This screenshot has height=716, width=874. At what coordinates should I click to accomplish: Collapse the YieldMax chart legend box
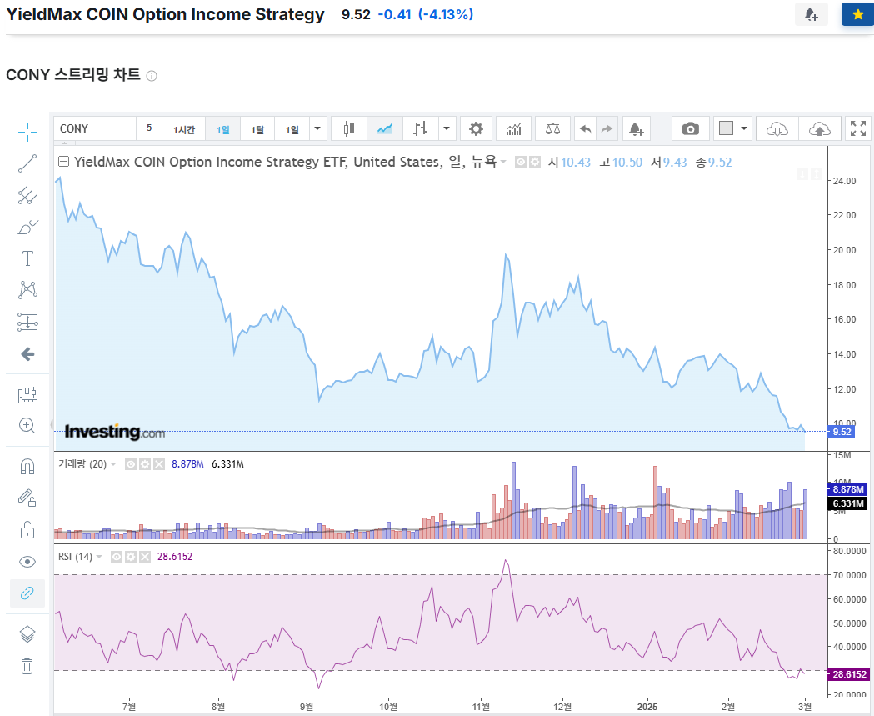[63, 162]
